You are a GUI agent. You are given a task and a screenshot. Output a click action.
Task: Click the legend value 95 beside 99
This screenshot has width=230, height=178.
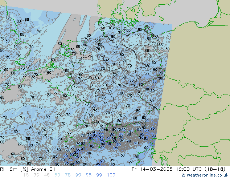89,175
